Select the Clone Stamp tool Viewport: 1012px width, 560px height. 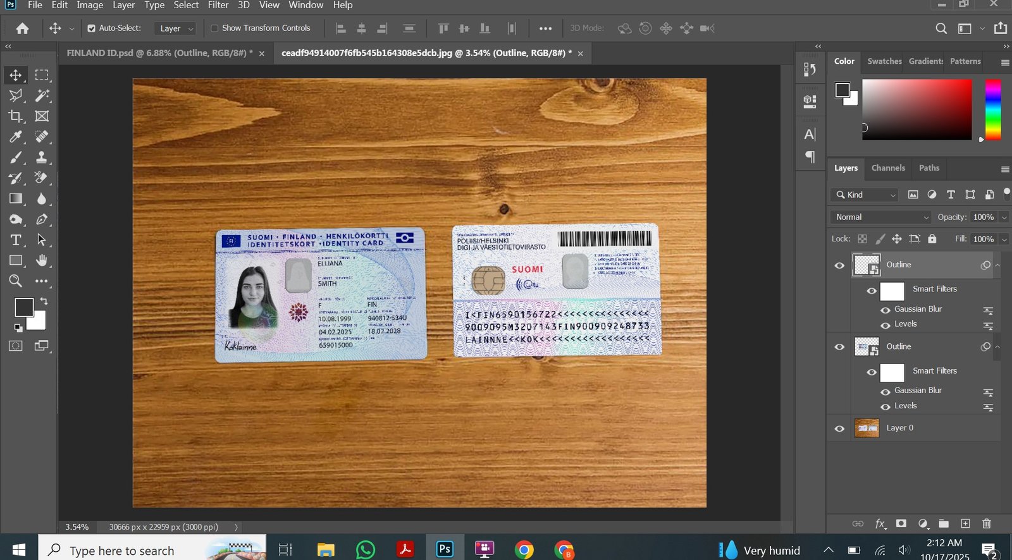tap(42, 157)
